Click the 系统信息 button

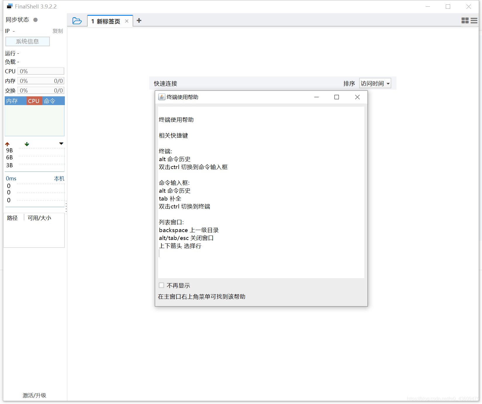click(x=27, y=41)
